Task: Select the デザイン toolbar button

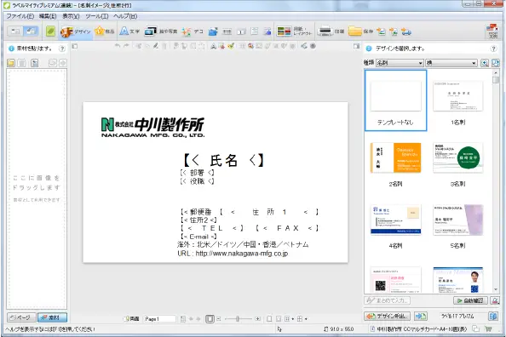Action: [x=76, y=31]
